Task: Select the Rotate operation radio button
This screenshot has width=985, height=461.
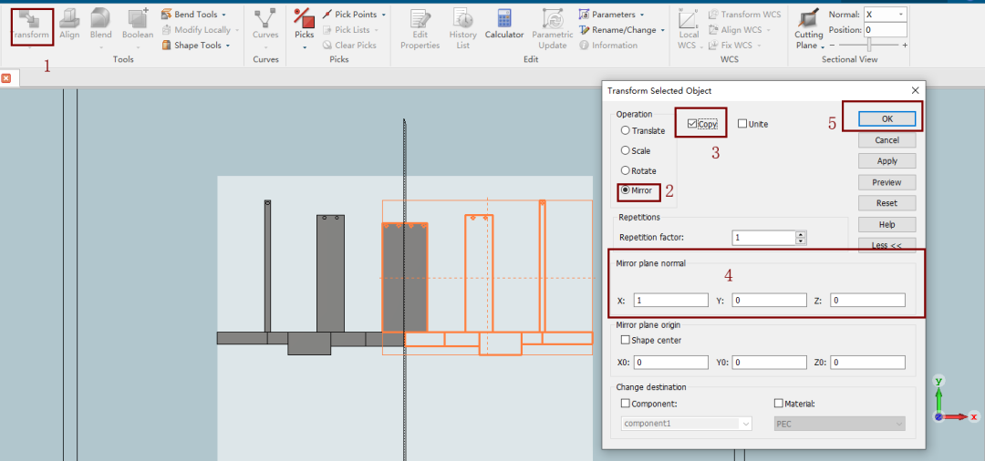Action: (626, 171)
